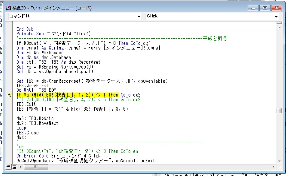Click in the margin beside TB3.MoveFirst
Screen dimensions: 286x178
click(9, 86)
